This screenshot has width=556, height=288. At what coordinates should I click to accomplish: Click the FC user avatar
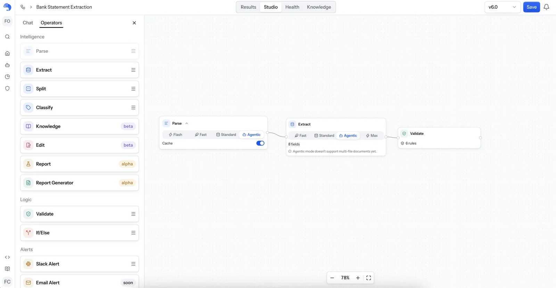pos(7,282)
